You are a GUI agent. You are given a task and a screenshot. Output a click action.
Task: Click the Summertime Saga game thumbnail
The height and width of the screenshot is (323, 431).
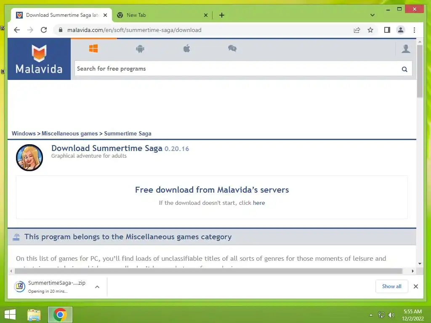[29, 158]
